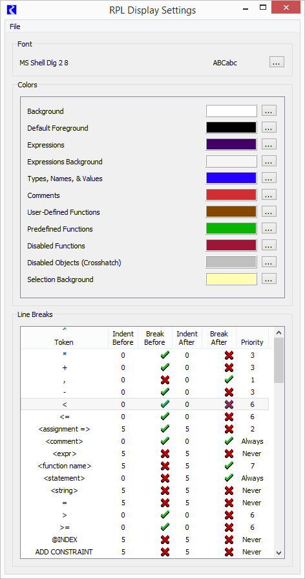The height and width of the screenshot is (579, 305).
Task: Toggle Break After checkmark for <comment> row
Action: coord(229,441)
